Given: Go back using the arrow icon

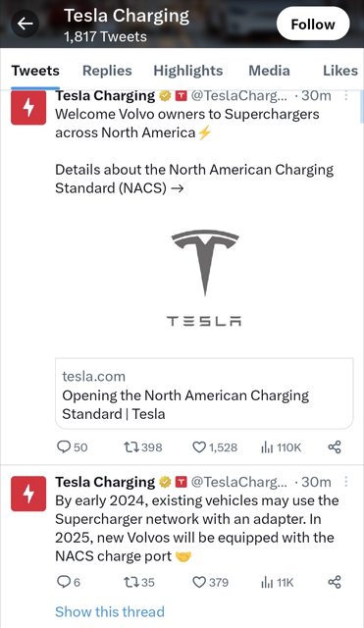Looking at the screenshot, I should click(25, 24).
